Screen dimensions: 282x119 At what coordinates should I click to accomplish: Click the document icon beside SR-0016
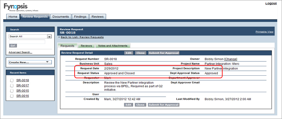12,96
